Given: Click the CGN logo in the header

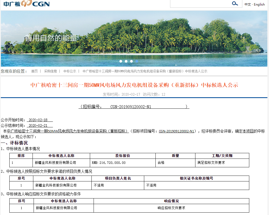Looking at the screenshot, I should tap(26, 3).
